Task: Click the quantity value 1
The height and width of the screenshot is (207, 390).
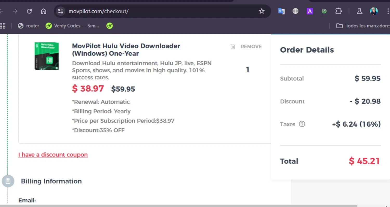Action: point(248,70)
